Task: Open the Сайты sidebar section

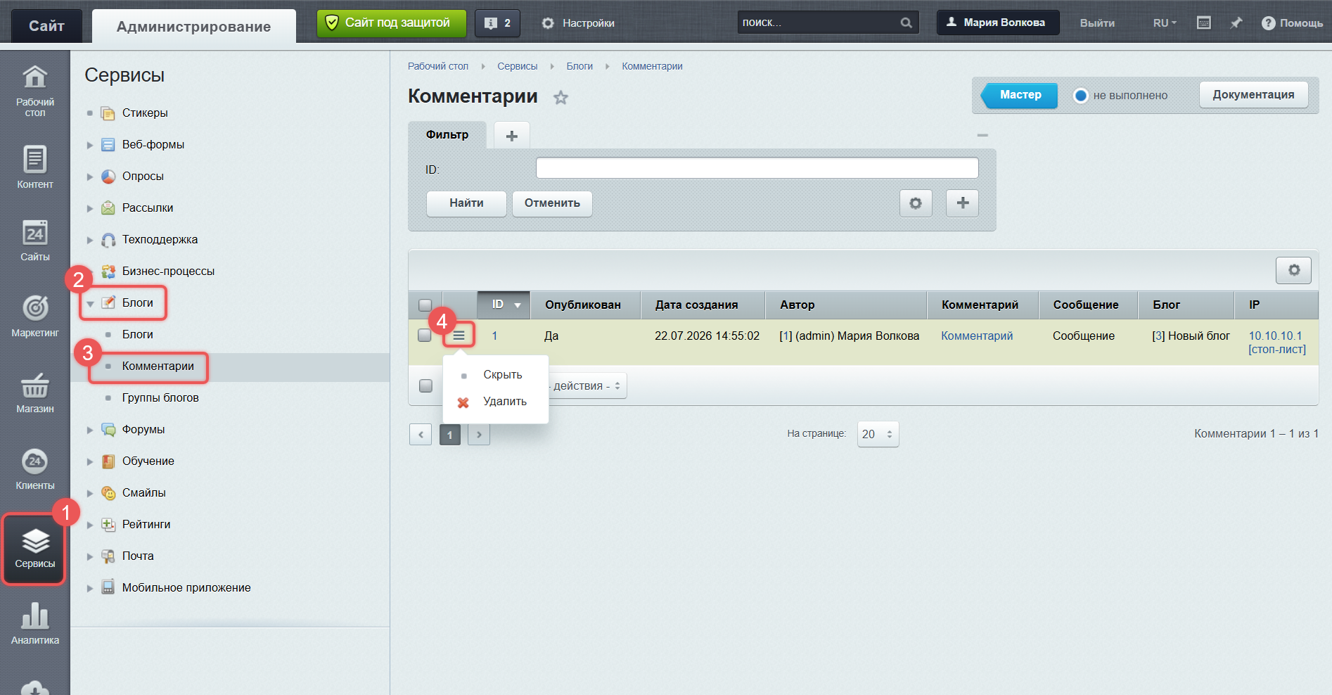Action: point(35,241)
